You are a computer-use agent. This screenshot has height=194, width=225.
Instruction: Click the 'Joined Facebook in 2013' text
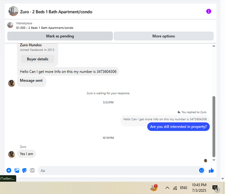tap(37, 50)
